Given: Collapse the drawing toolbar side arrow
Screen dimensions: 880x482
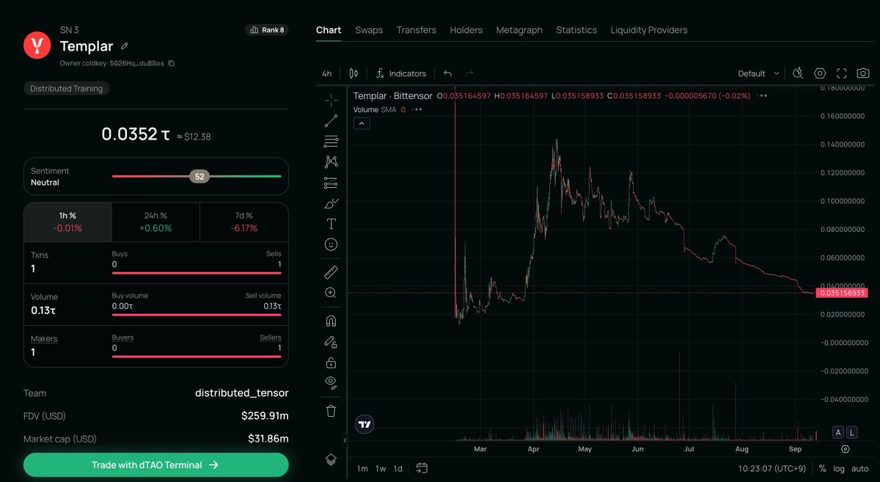Looking at the screenshot, I should tap(345, 440).
